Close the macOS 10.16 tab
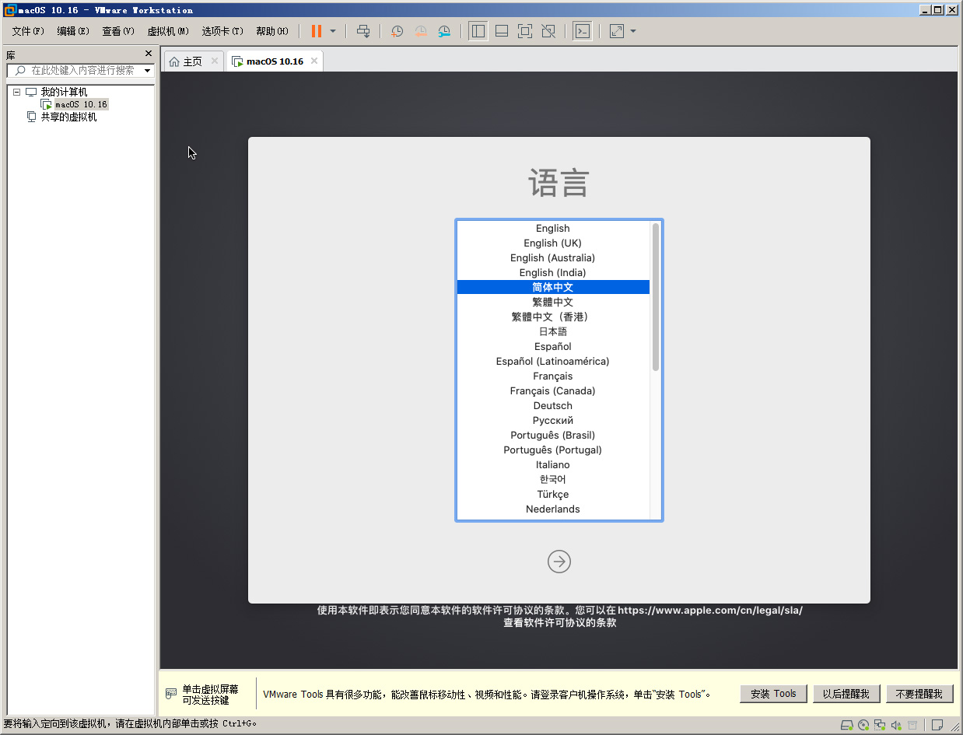 (x=314, y=61)
